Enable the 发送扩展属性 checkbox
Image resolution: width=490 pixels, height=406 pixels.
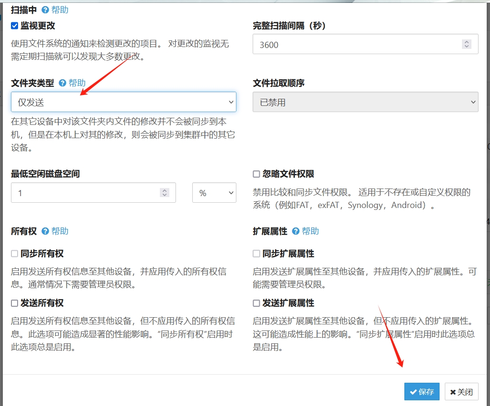pos(257,303)
